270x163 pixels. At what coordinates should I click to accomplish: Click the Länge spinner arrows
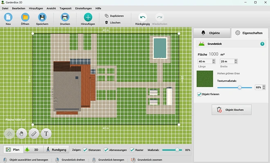(214, 61)
